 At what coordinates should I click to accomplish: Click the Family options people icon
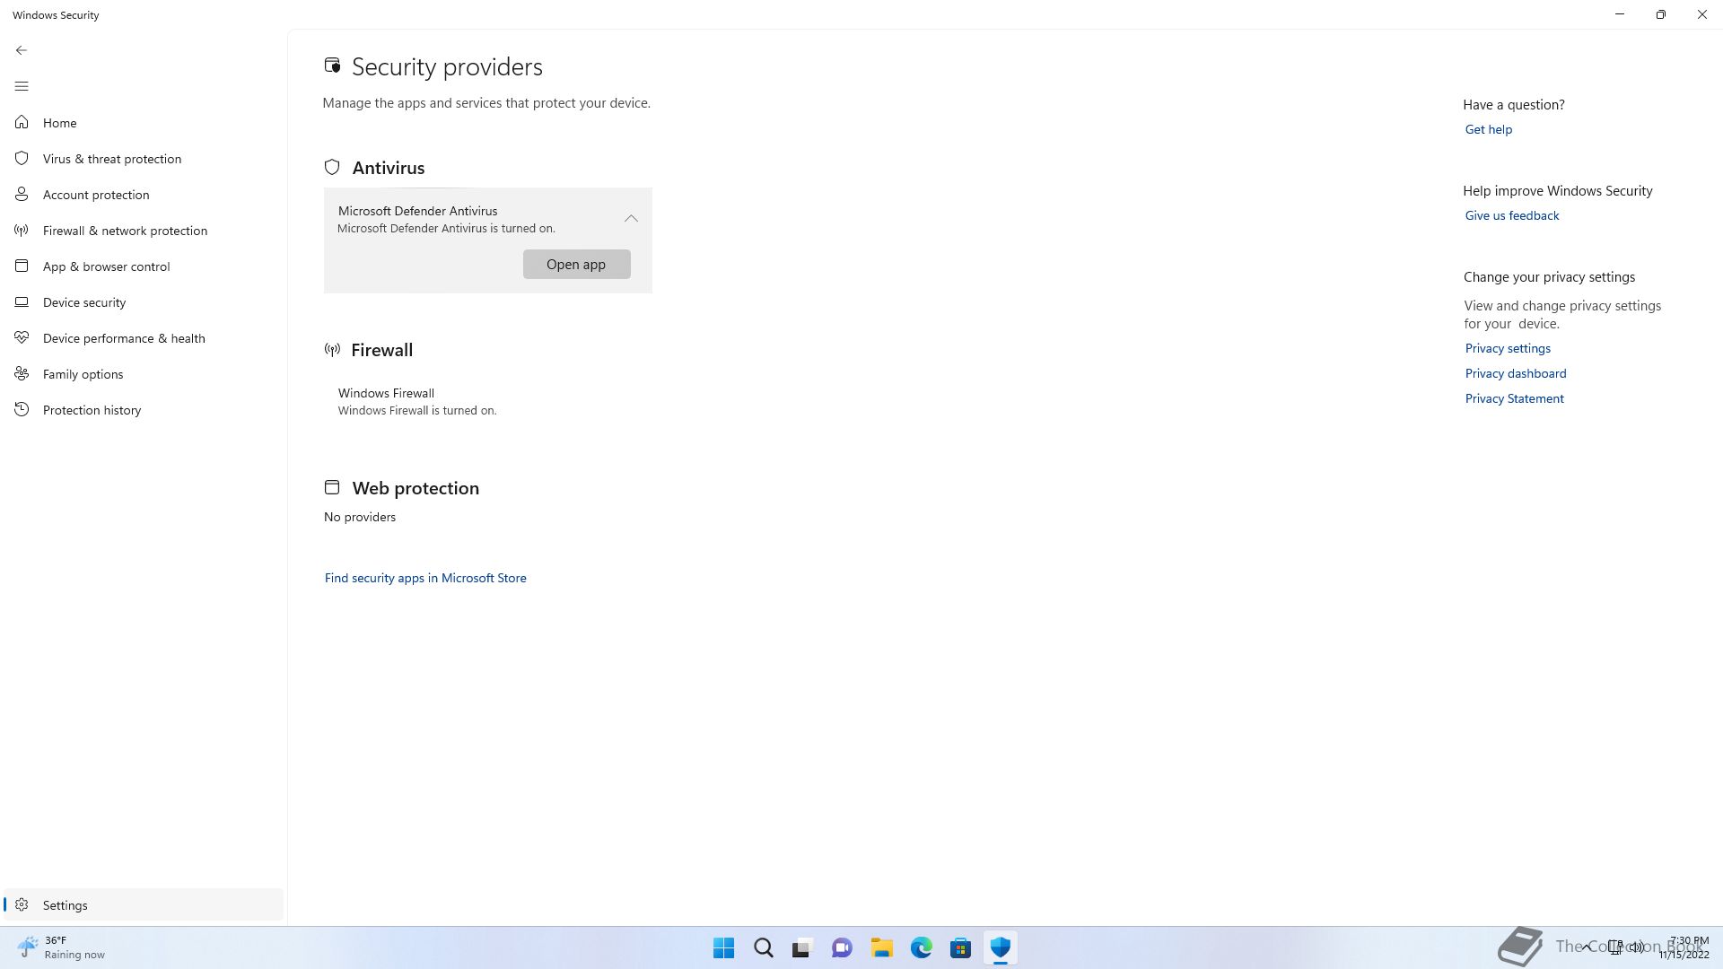point(22,373)
